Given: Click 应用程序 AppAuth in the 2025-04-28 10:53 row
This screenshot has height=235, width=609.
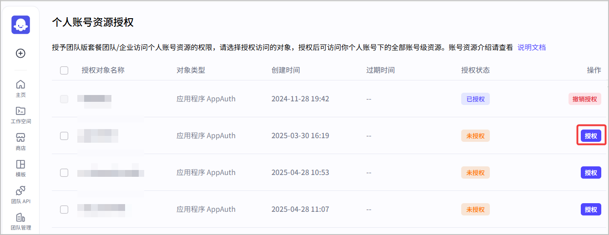Looking at the screenshot, I should tap(206, 173).
